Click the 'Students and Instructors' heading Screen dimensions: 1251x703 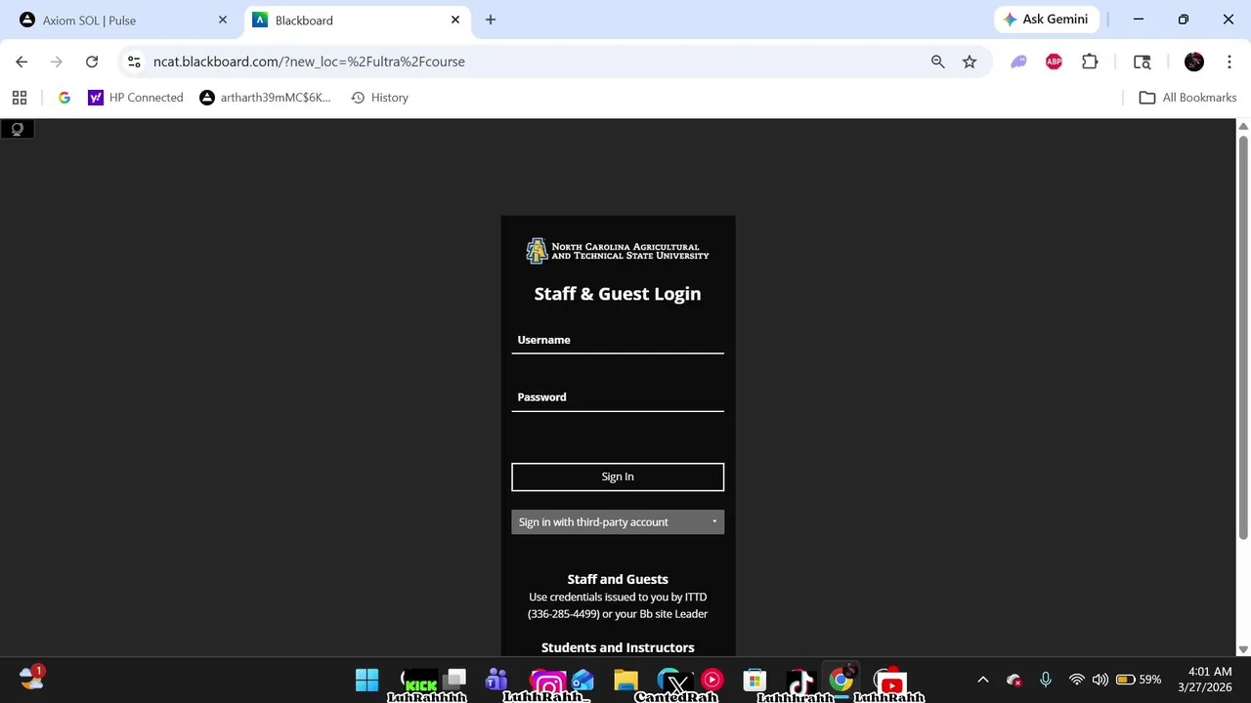pyautogui.click(x=618, y=647)
